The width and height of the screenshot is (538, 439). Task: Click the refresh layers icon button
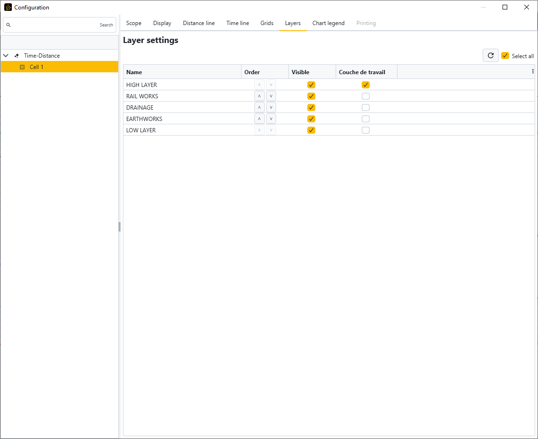490,56
